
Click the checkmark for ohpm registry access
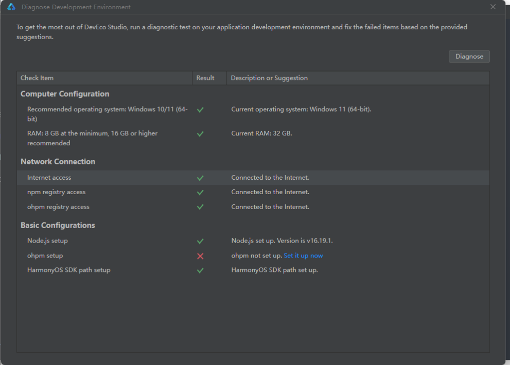point(200,207)
